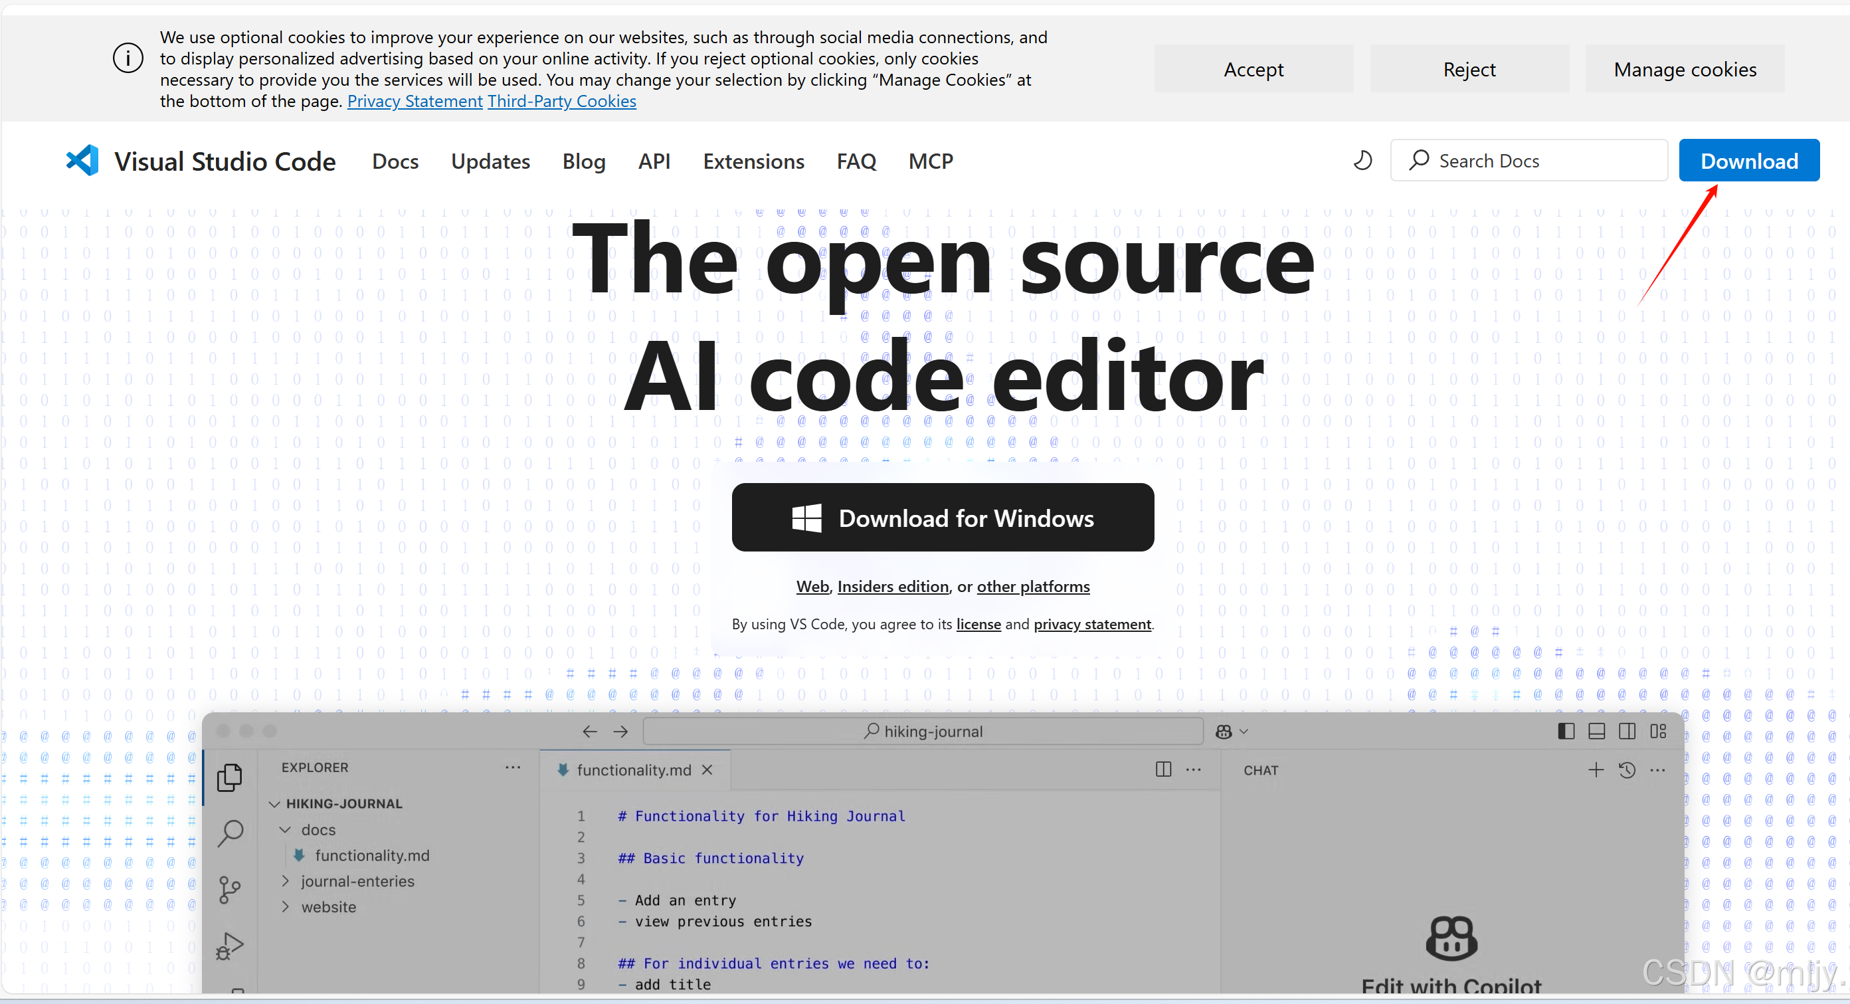Screen dimensions: 1850x1004
Task: Open Run and Debug icon
Action: [230, 946]
